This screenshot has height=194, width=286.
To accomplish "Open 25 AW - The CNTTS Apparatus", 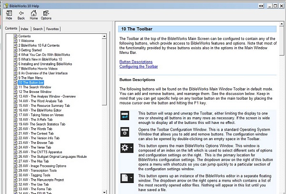I will pos(40,152).
